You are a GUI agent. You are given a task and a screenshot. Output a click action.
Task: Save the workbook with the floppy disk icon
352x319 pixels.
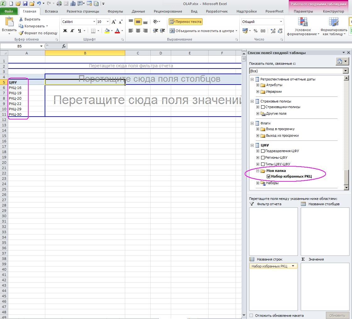click(25, 3)
